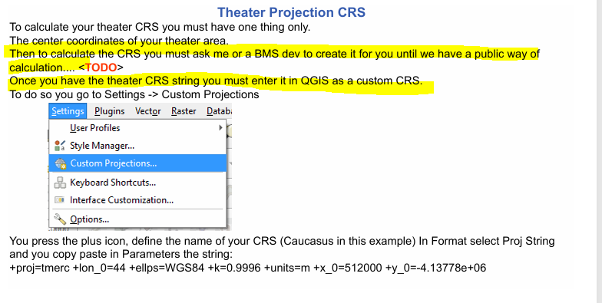Open the Settings menu
Screen dimensions: 602x303
68,111
